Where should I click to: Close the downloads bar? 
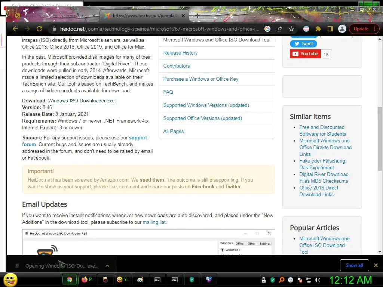point(376,265)
